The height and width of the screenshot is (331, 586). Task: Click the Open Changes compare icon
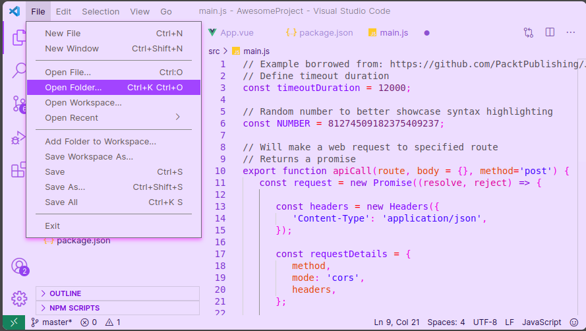point(528,32)
